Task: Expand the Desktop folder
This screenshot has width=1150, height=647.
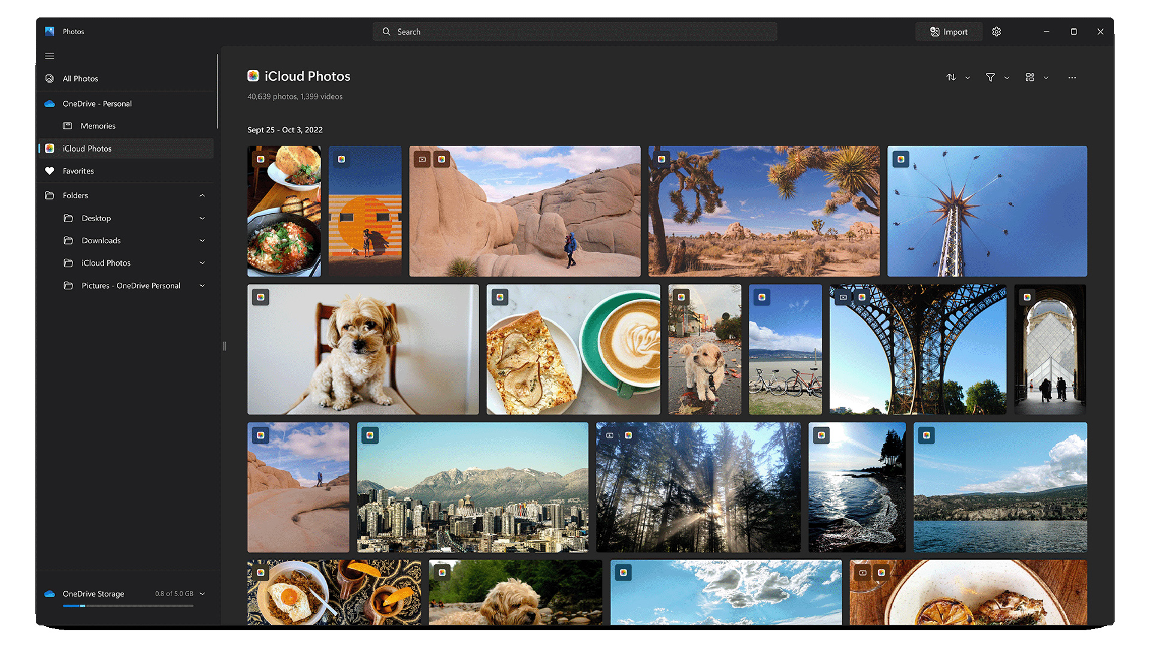Action: coord(203,217)
